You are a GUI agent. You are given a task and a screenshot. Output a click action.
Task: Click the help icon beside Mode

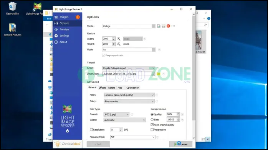coord(159,50)
